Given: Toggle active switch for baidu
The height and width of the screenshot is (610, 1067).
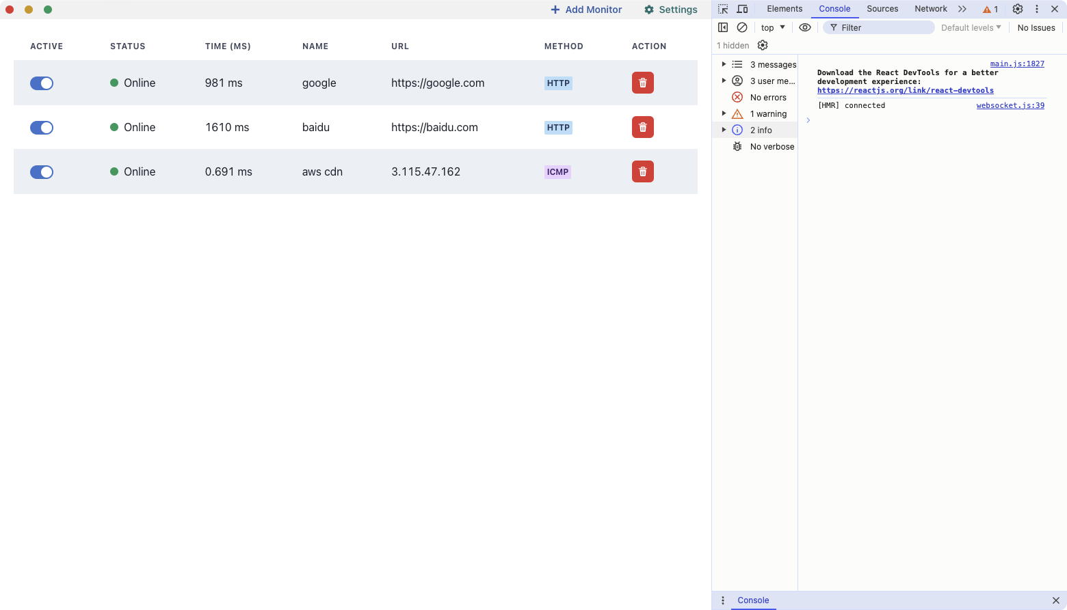Looking at the screenshot, I should point(42,128).
